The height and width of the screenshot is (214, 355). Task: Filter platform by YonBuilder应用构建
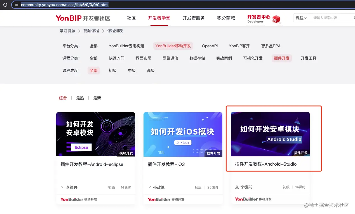click(126, 46)
